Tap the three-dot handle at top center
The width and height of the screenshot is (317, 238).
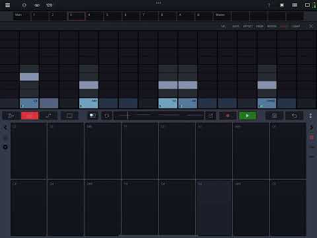point(158,3)
